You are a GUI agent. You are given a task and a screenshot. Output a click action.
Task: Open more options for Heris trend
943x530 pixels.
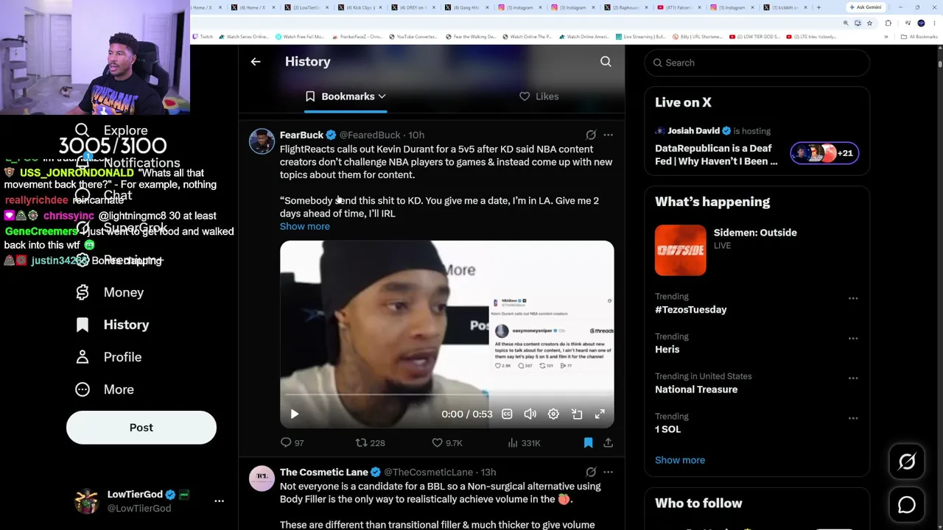point(853,338)
